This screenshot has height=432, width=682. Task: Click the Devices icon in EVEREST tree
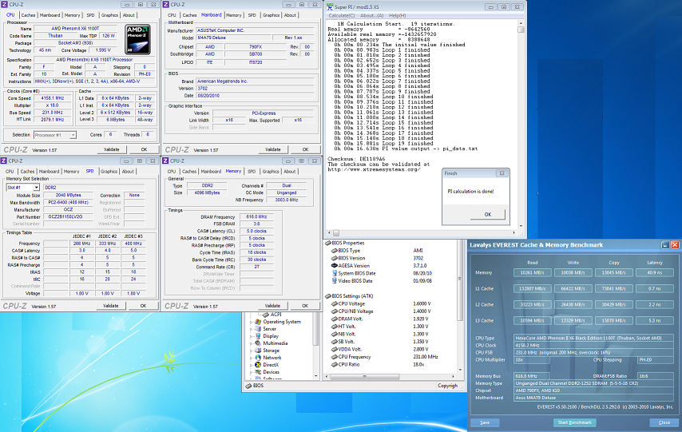[x=258, y=372]
